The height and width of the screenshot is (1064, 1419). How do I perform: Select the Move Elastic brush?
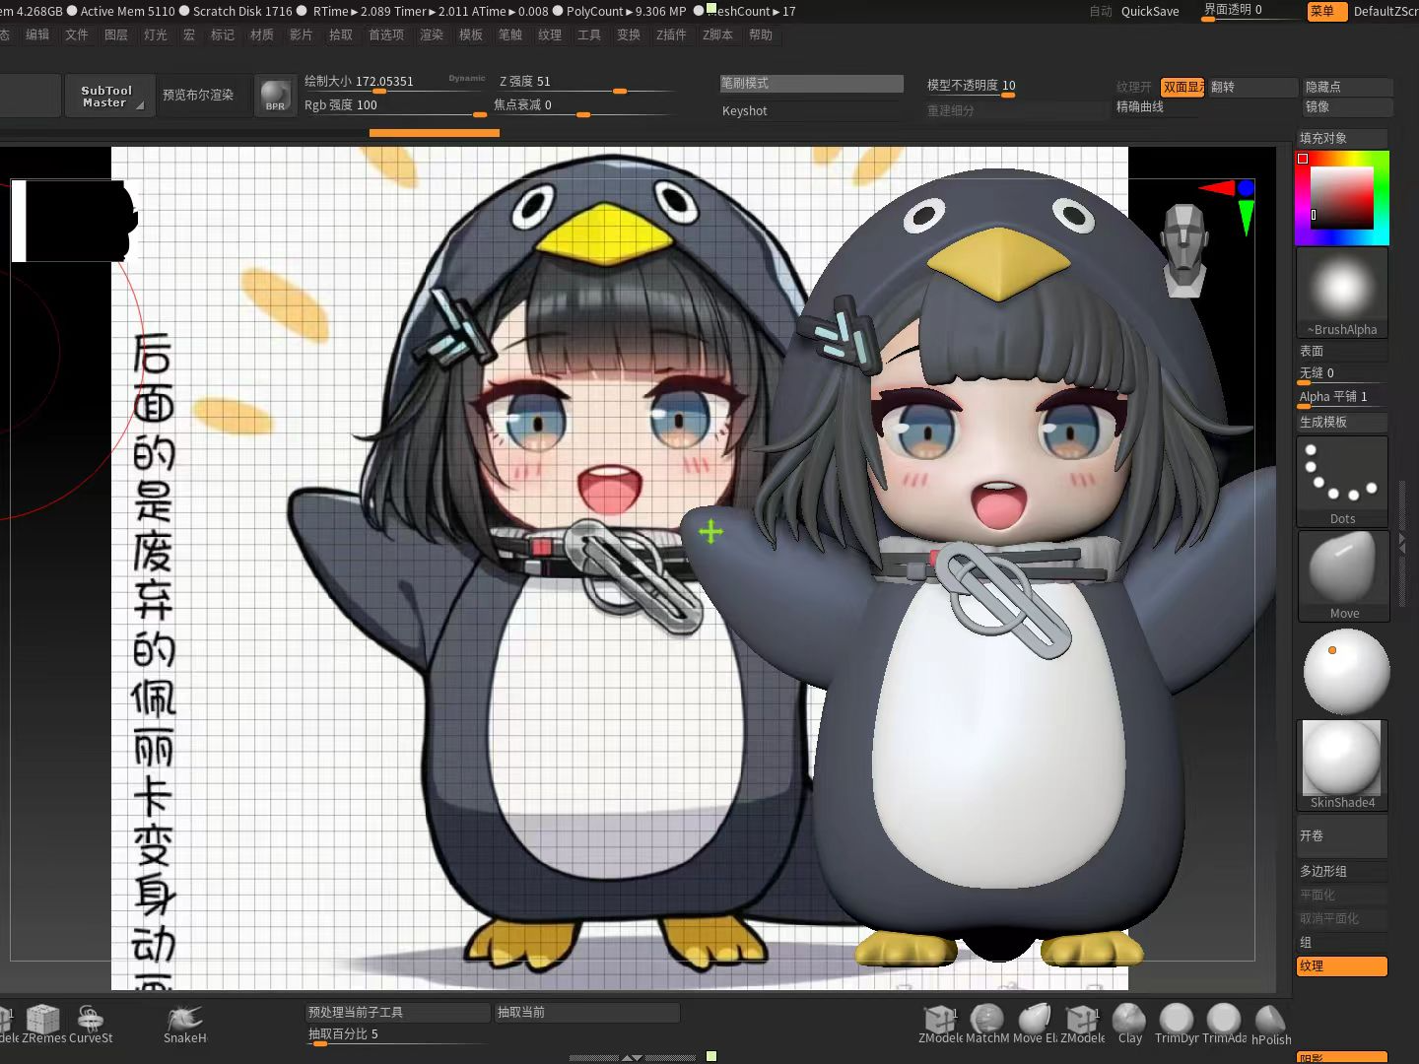pyautogui.click(x=1035, y=1025)
